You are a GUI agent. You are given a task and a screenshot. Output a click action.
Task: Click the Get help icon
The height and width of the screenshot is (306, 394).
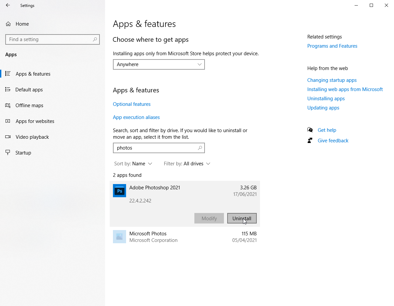tap(310, 129)
